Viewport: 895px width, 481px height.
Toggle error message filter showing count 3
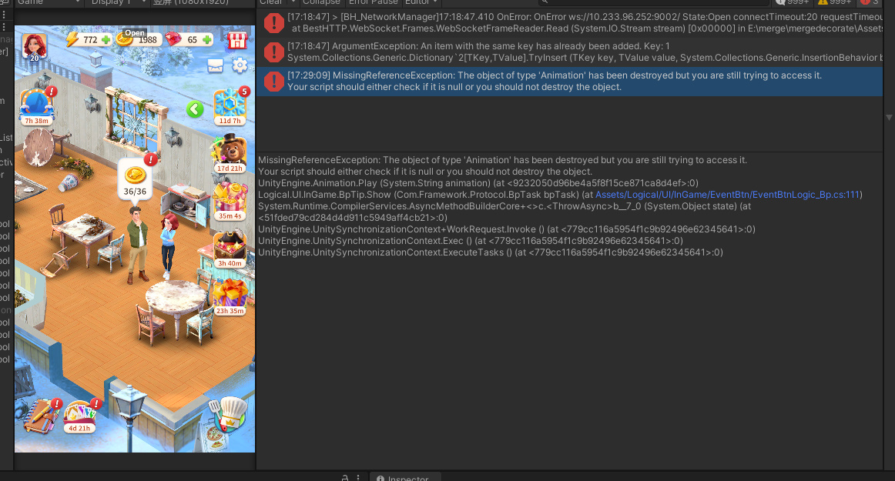point(869,2)
